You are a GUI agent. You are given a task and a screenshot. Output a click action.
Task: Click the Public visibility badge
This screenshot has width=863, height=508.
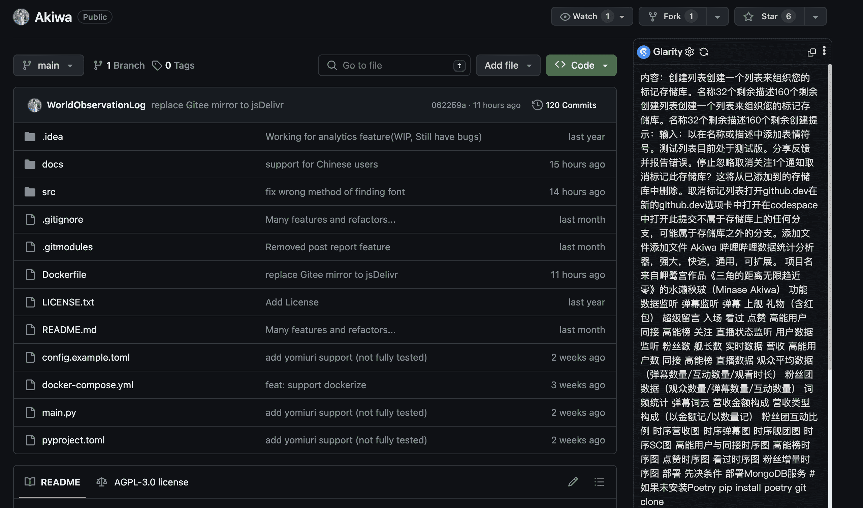(x=95, y=17)
